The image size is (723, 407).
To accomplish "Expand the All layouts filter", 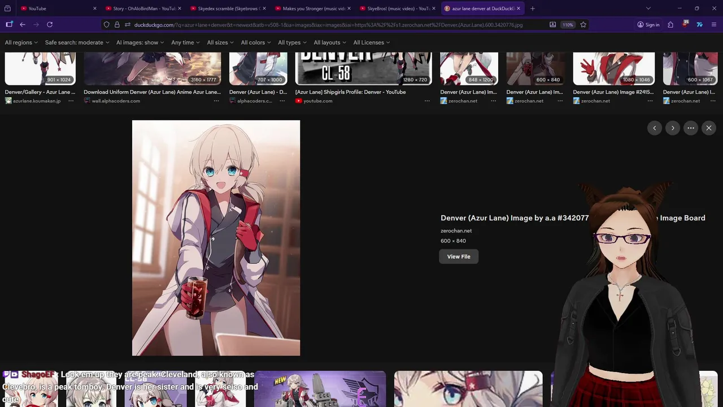I will click(330, 42).
